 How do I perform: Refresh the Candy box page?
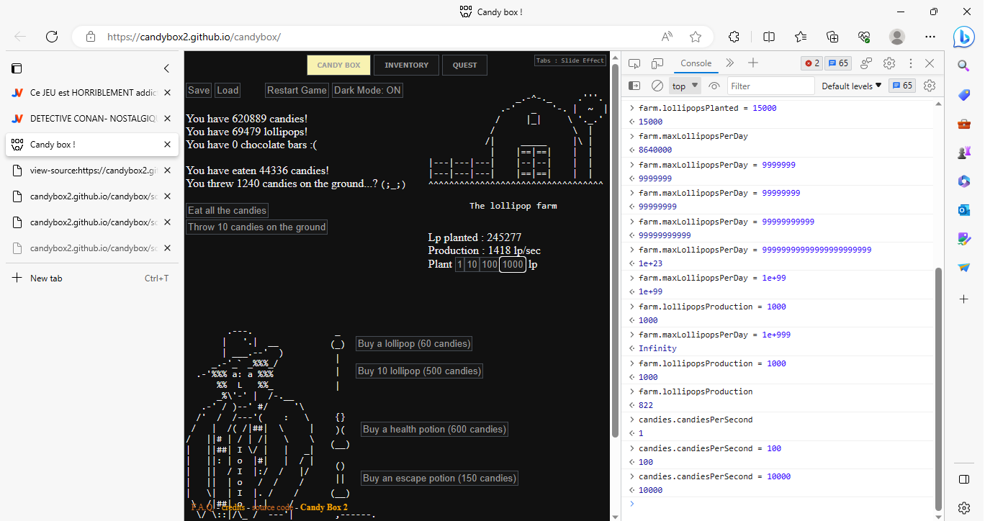52,37
